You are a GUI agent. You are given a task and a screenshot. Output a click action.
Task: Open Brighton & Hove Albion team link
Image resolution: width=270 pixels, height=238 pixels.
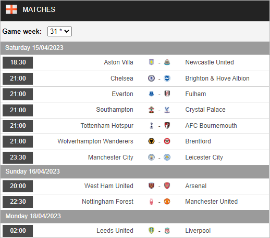tap(217, 78)
